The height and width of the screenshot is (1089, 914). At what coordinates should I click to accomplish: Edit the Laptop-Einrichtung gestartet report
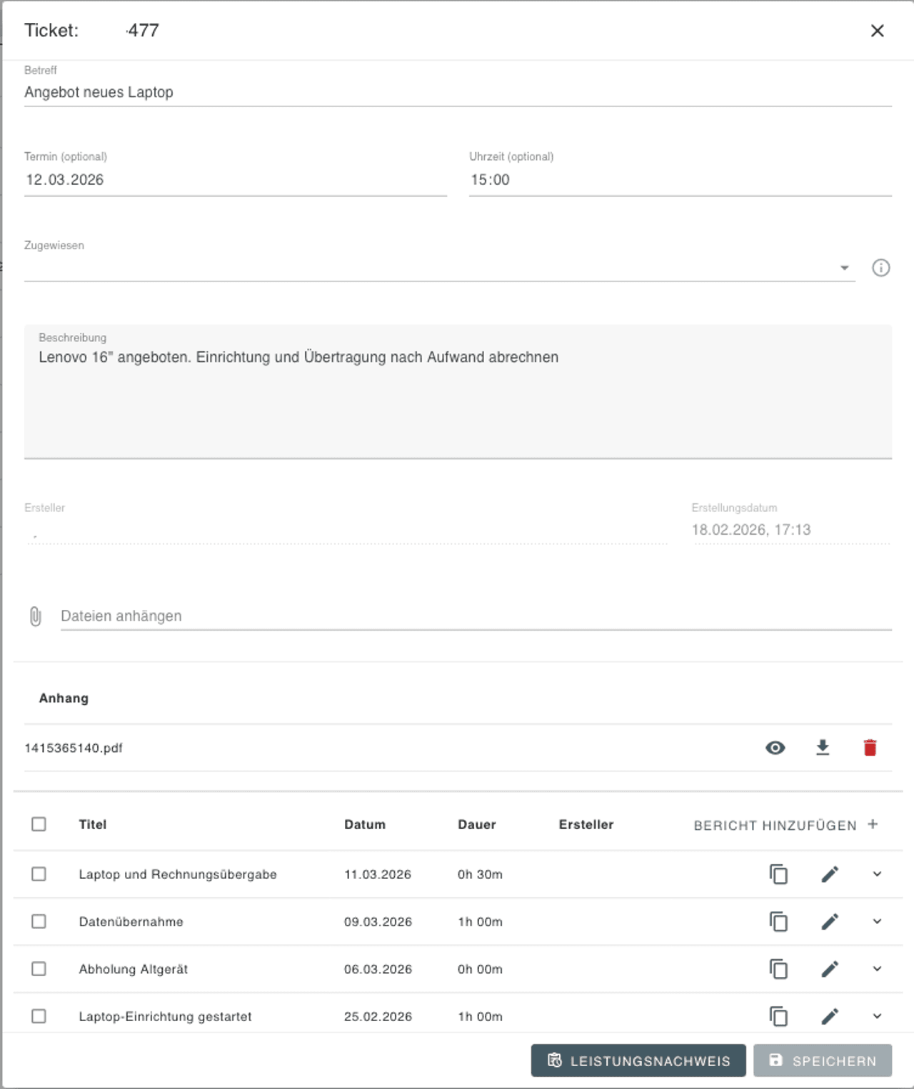(830, 1016)
